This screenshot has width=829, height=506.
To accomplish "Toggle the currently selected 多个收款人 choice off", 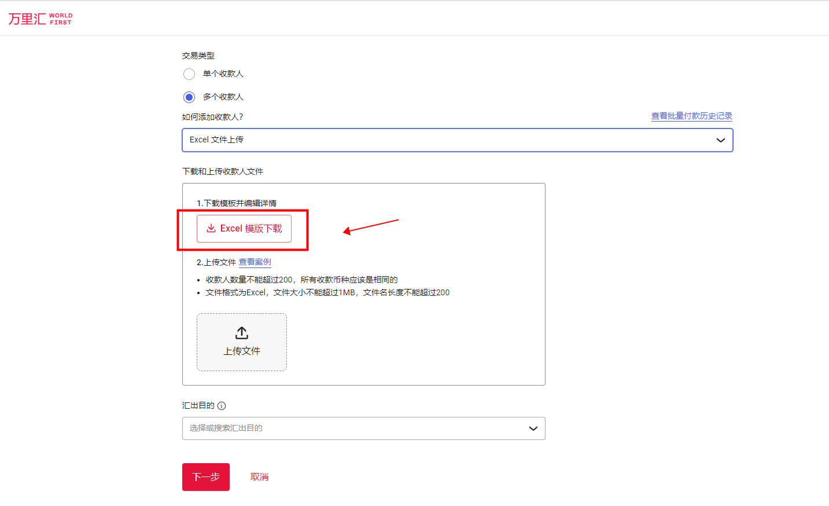I will [x=189, y=97].
